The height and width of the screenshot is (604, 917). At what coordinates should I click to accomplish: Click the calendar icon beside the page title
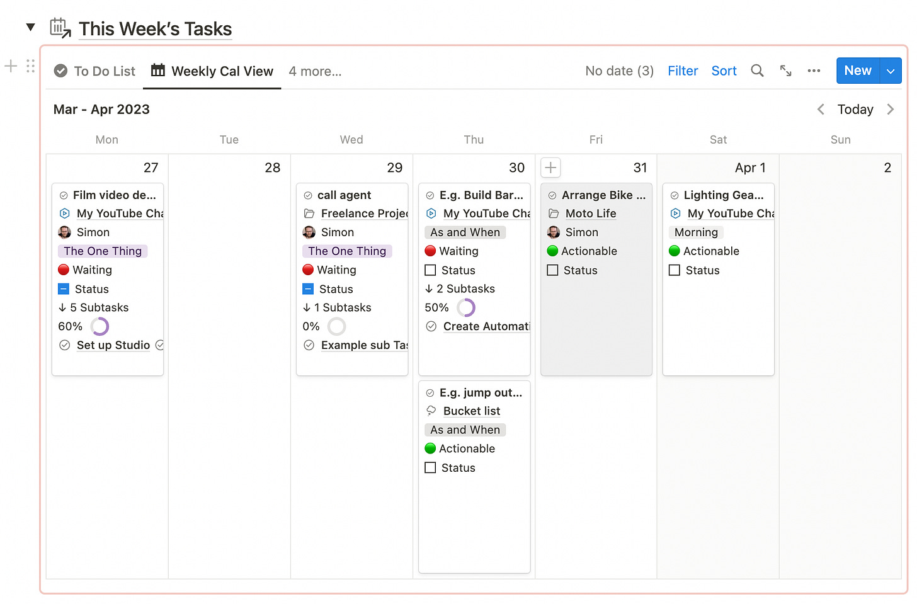click(60, 26)
